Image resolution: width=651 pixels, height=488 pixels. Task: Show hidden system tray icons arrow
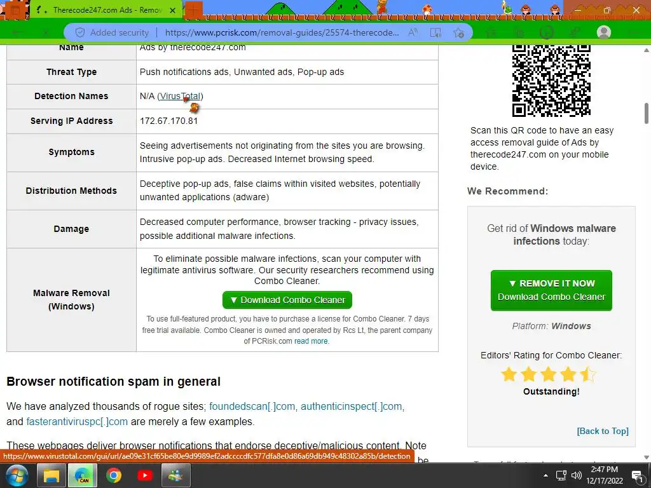545,475
